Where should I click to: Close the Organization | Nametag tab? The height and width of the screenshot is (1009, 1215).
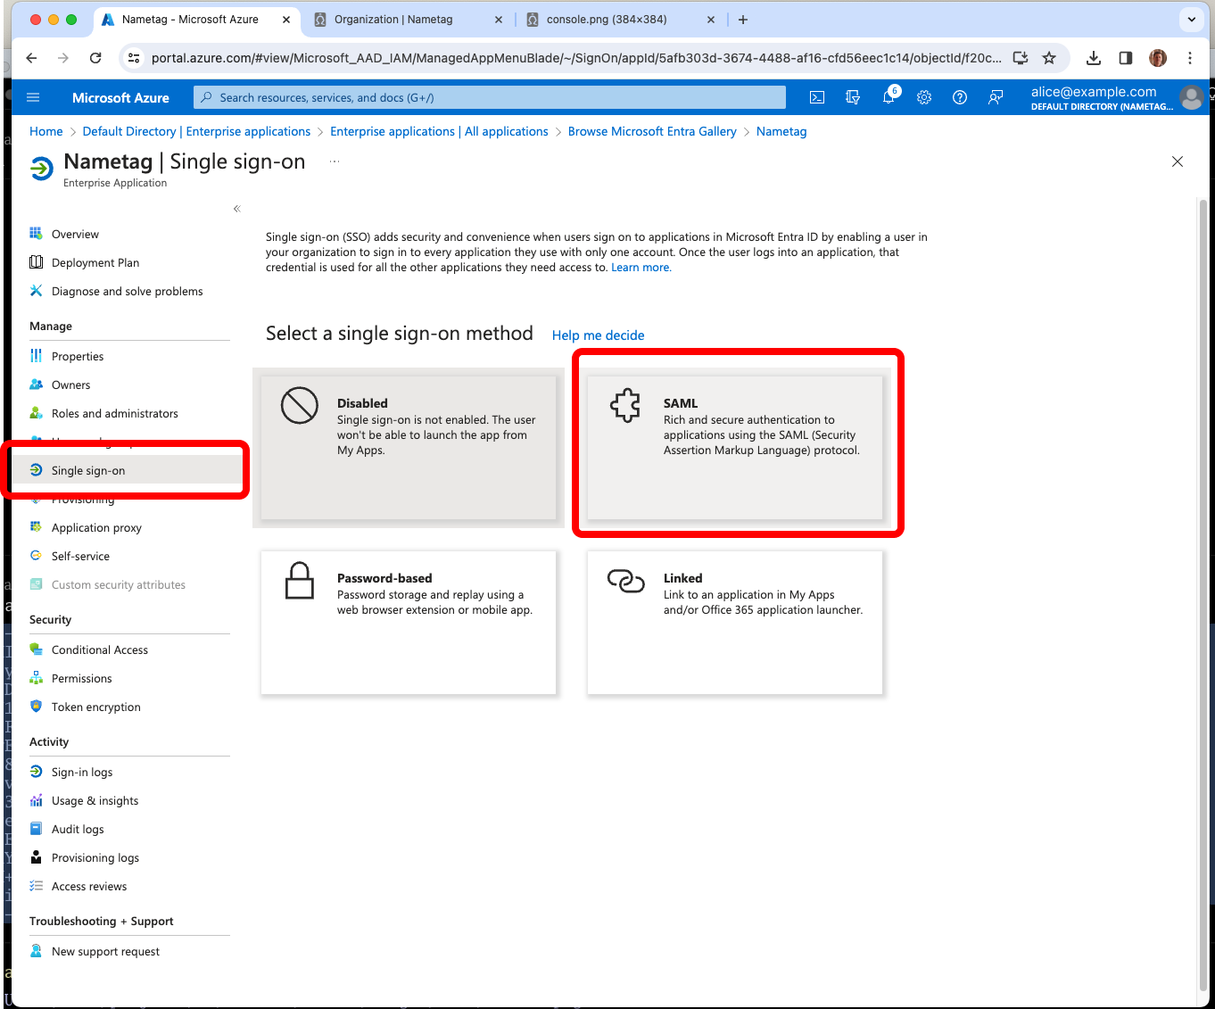[499, 19]
